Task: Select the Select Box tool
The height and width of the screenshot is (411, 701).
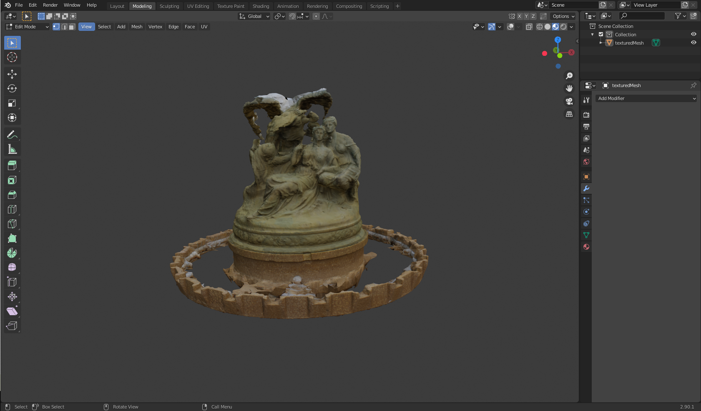Action: 12,43
